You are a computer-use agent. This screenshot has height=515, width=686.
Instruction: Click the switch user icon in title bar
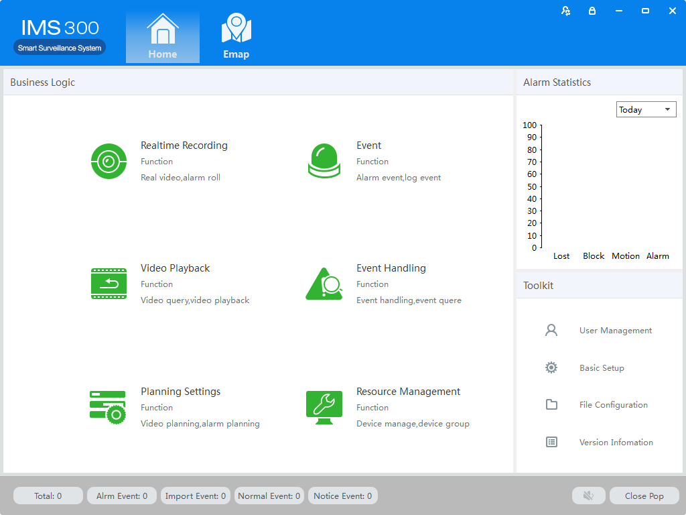566,11
